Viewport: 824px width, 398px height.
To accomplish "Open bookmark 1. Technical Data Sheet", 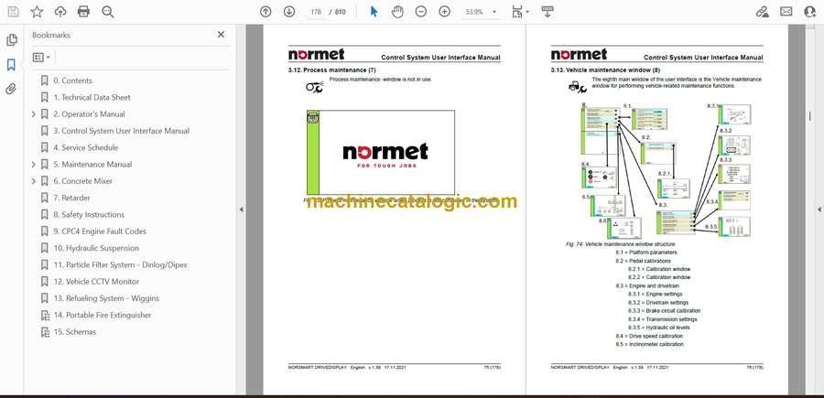I will (92, 97).
